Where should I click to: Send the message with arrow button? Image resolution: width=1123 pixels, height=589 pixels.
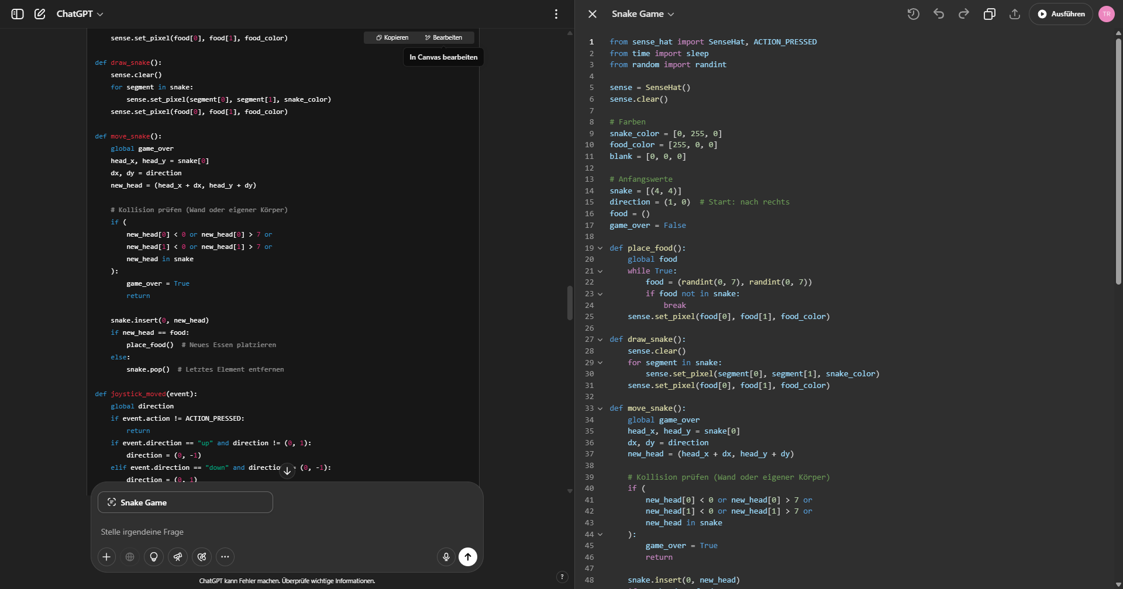pos(468,557)
